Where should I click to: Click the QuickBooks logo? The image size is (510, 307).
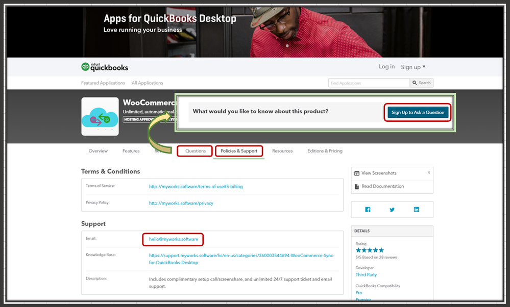tap(105, 67)
